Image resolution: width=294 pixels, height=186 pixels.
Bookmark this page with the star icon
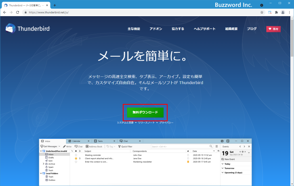[x=262, y=13]
